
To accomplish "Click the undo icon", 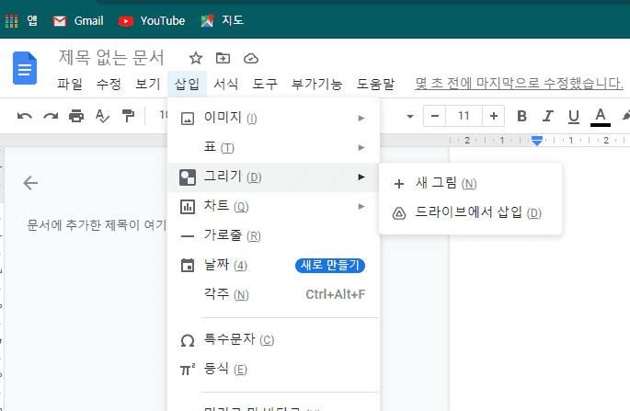I will click(x=25, y=117).
